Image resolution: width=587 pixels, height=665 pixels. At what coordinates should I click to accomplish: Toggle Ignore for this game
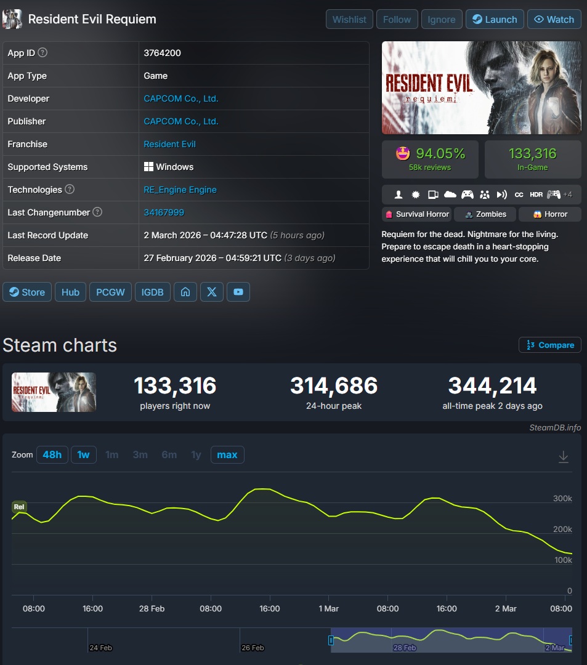point(442,19)
